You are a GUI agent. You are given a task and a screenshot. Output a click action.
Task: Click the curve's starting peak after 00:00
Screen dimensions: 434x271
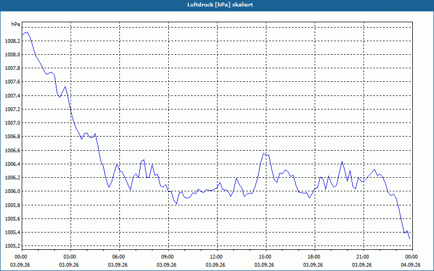point(27,32)
